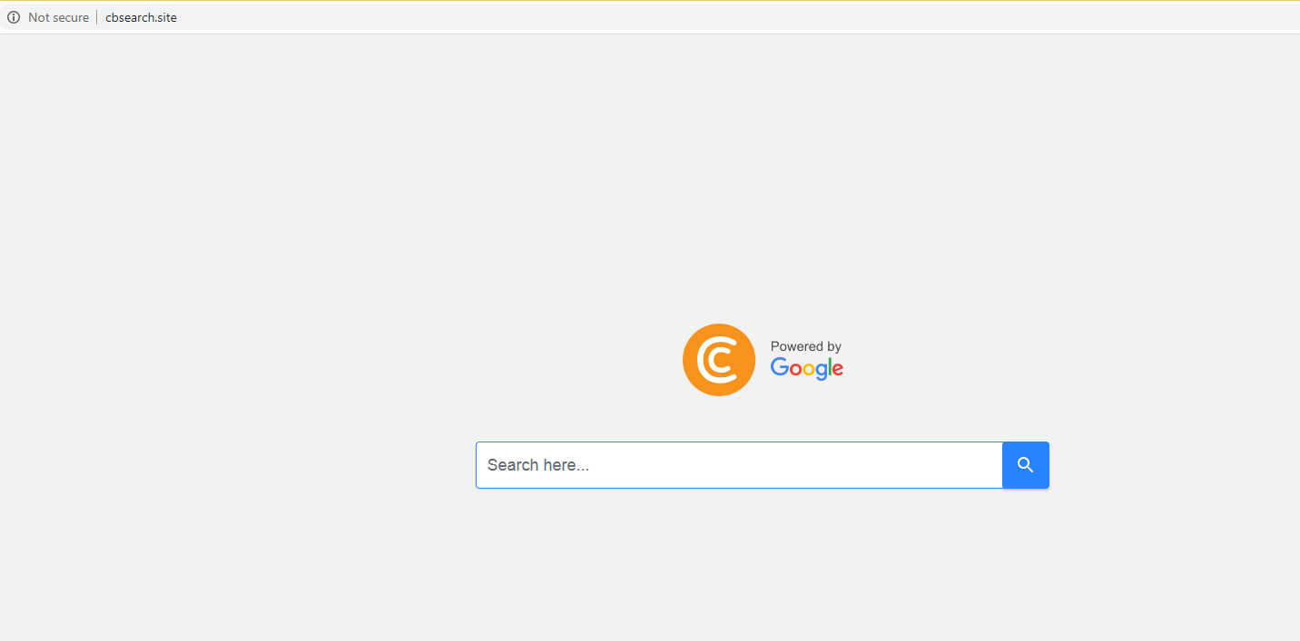Click the Google logo

[x=807, y=368]
